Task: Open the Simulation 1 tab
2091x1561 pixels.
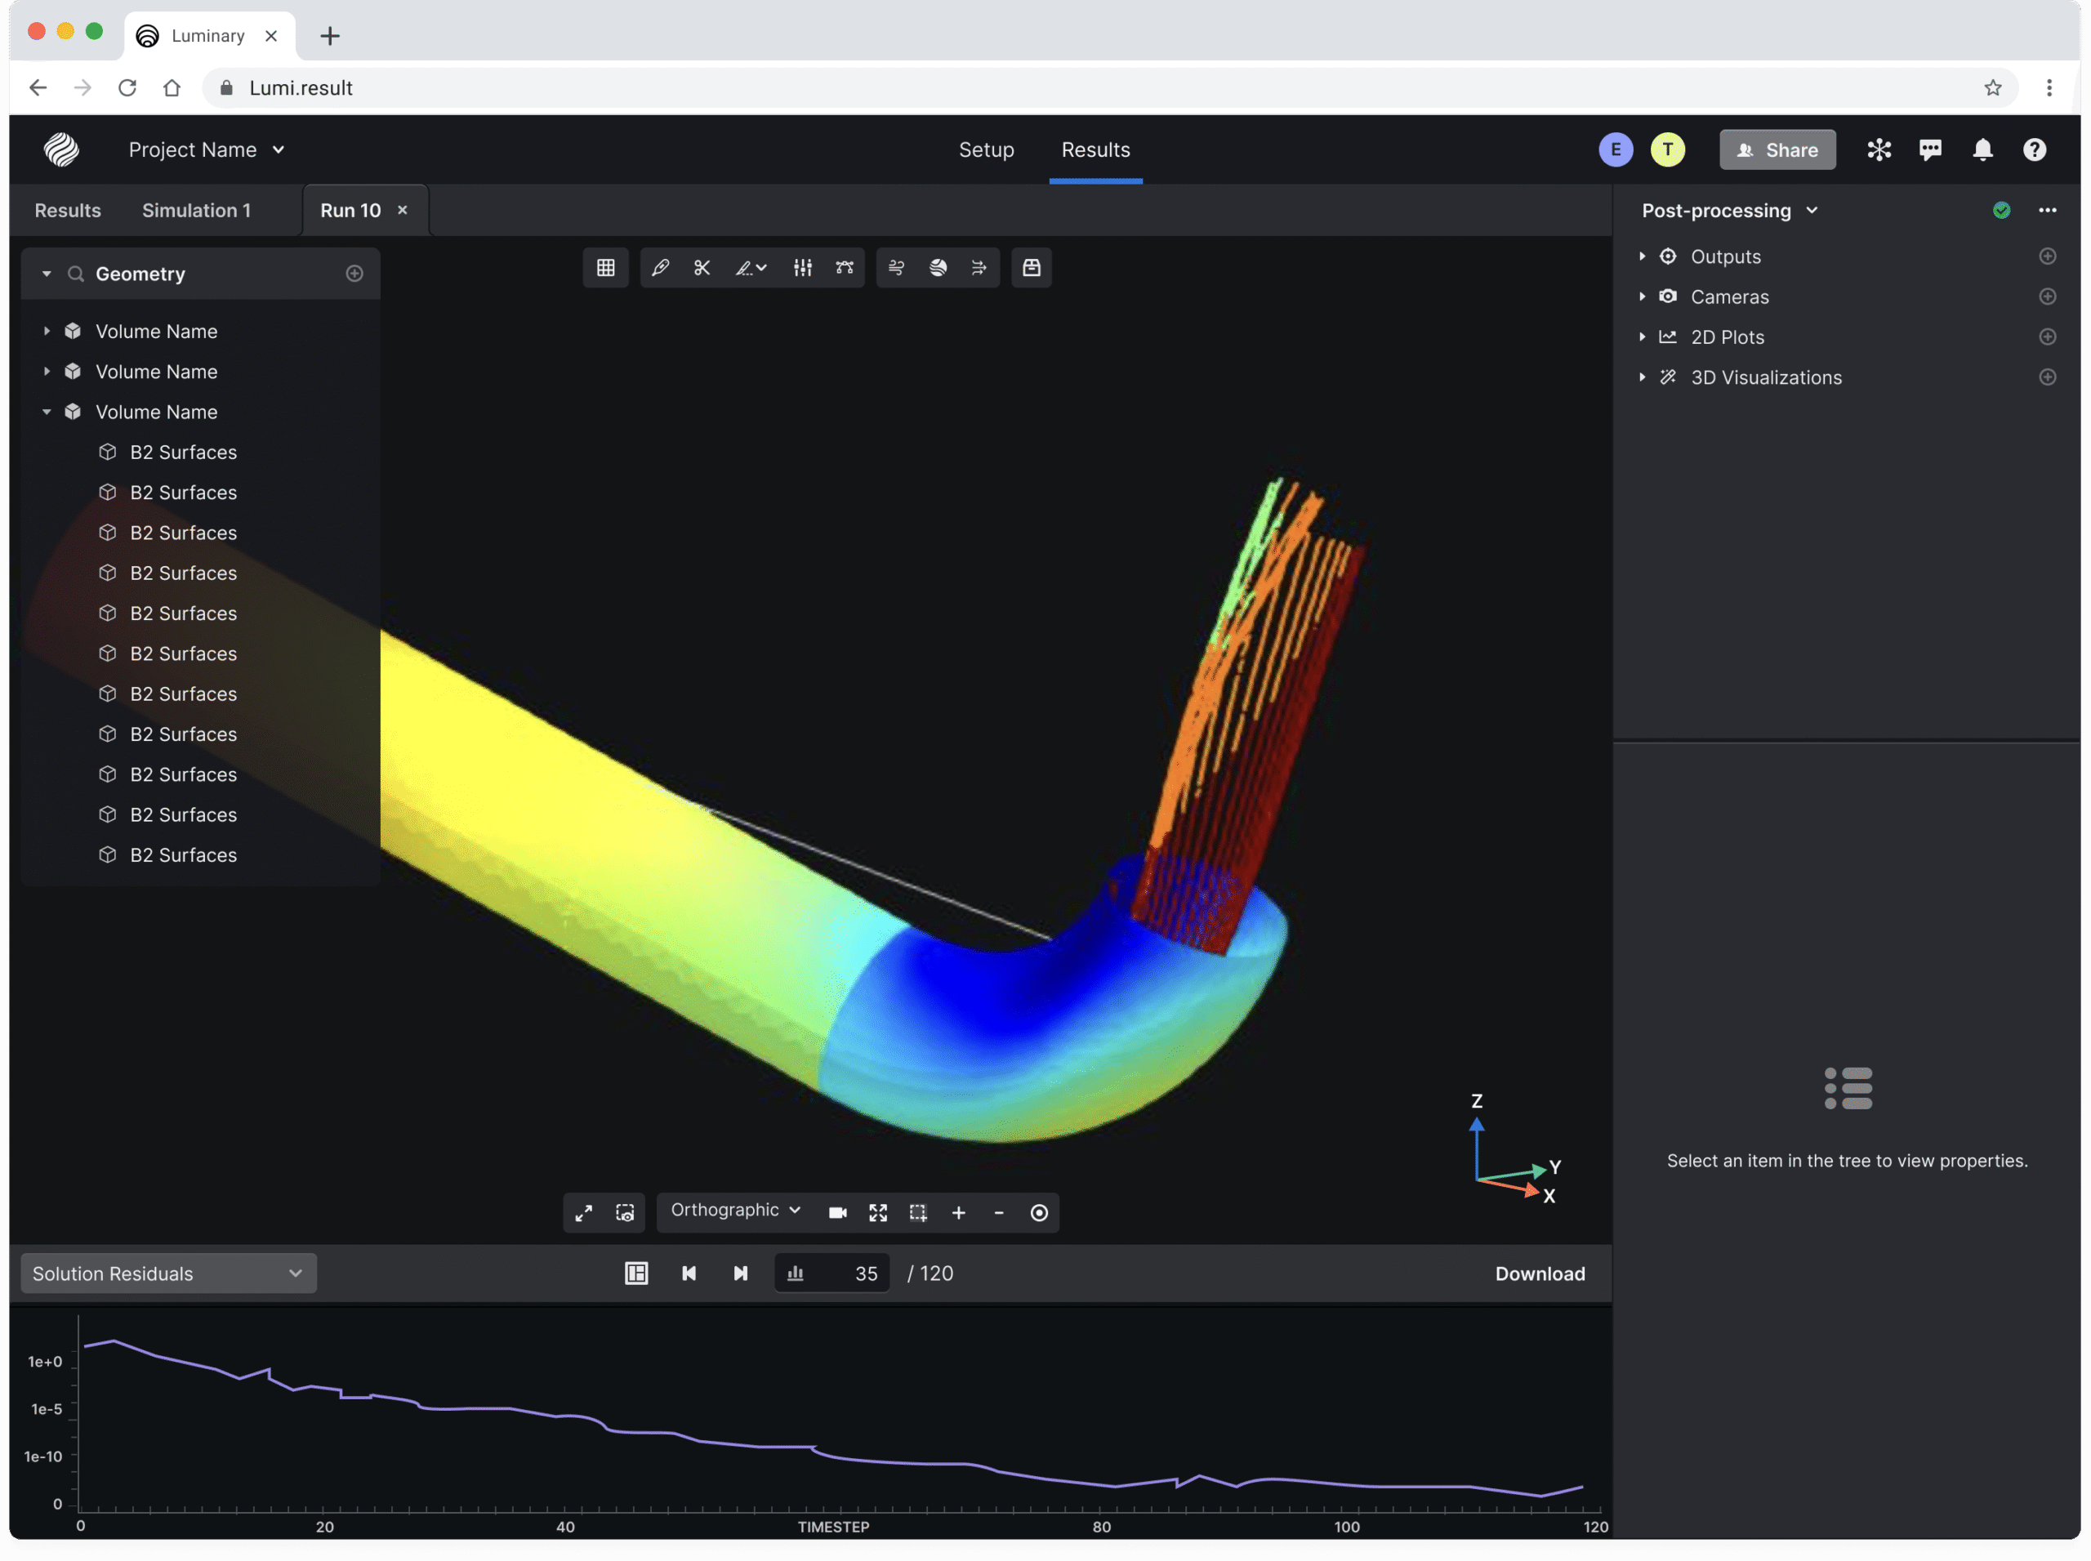Action: (x=197, y=210)
